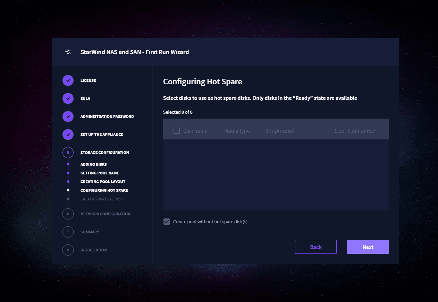Click the Bus protocol column header

tap(280, 131)
